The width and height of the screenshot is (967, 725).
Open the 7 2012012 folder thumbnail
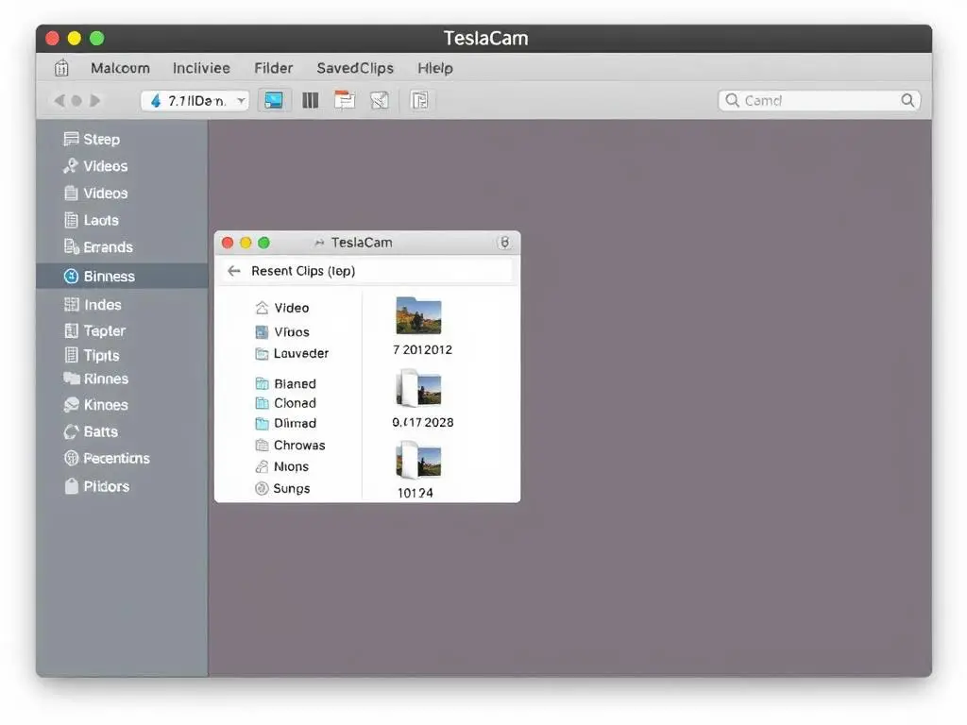coord(418,326)
